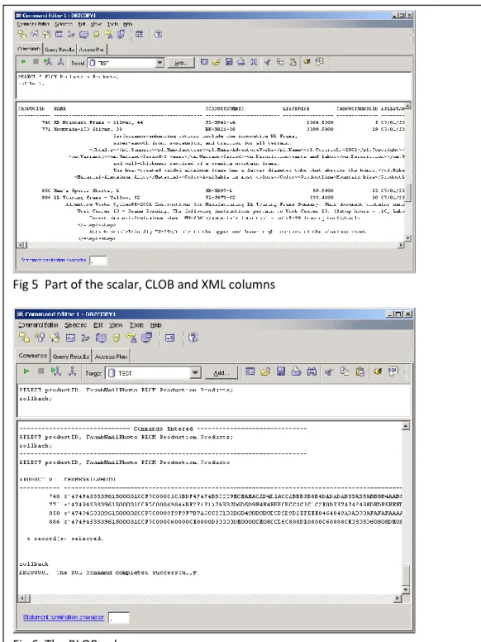The width and height of the screenshot is (481, 642).
Task: Click the Paste clipboard icon in lower window
Action: pyautogui.click(x=360, y=371)
